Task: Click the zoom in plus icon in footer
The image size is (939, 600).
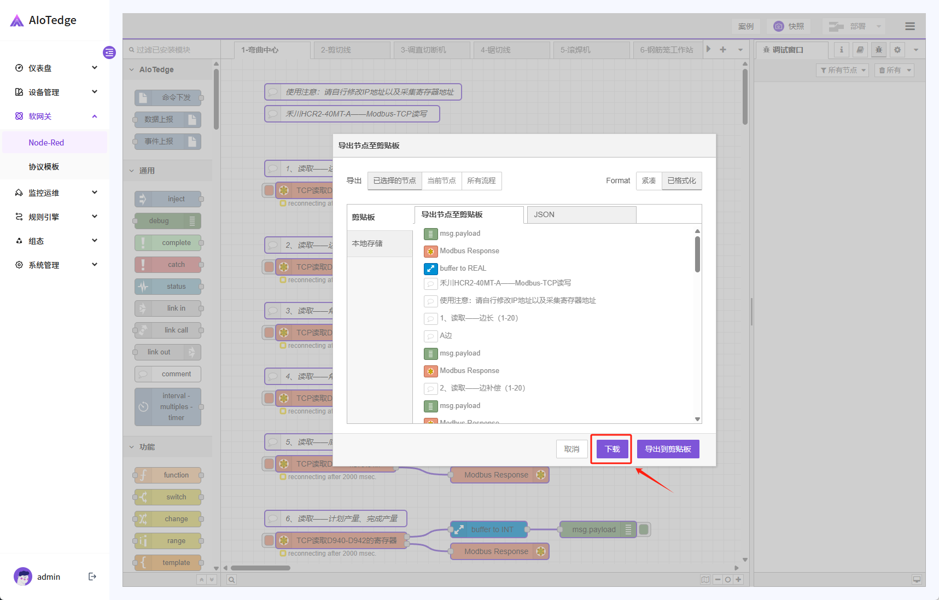Action: point(738,580)
